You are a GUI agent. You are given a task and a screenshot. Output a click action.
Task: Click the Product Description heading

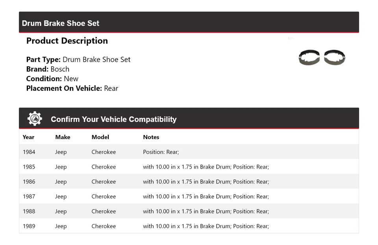(x=67, y=41)
